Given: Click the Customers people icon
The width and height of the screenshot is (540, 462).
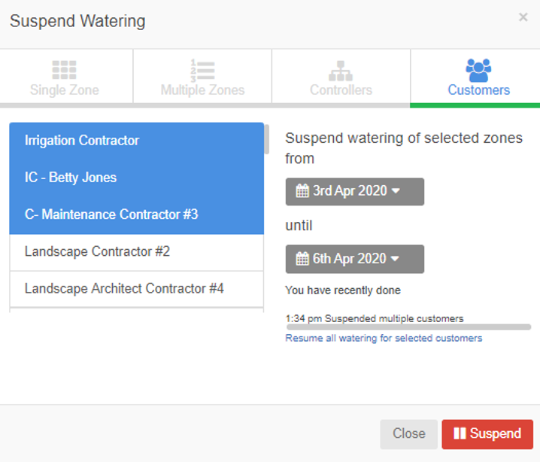Looking at the screenshot, I should tap(478, 70).
